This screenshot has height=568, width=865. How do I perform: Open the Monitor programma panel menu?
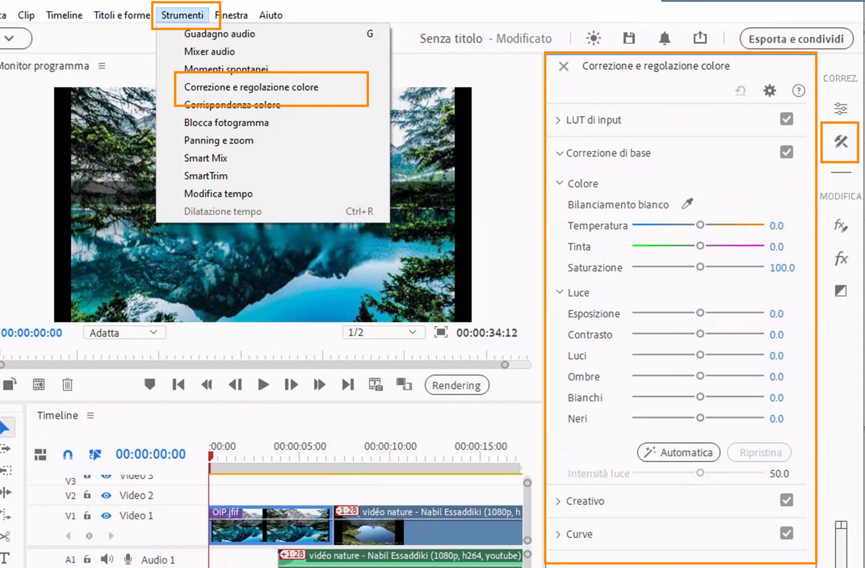point(102,66)
